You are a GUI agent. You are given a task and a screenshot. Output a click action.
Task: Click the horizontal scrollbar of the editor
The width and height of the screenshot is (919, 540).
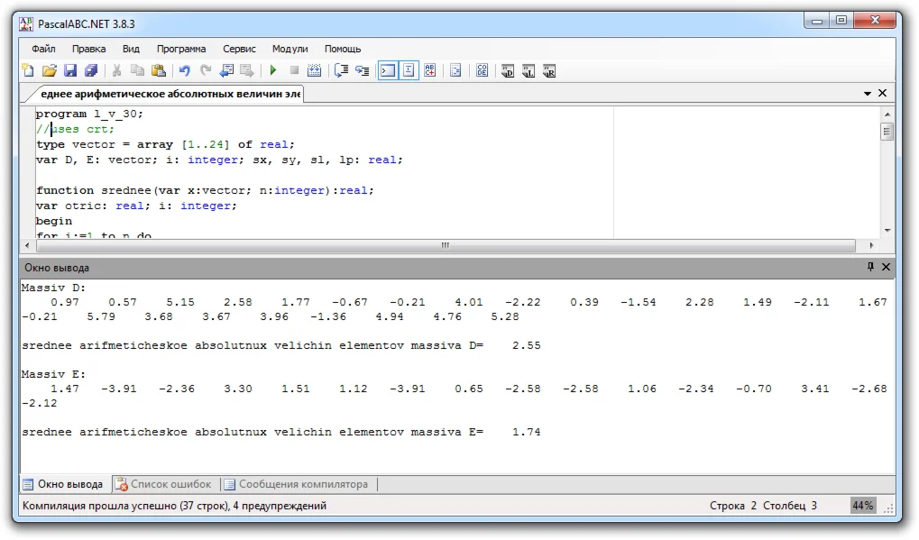coord(445,245)
